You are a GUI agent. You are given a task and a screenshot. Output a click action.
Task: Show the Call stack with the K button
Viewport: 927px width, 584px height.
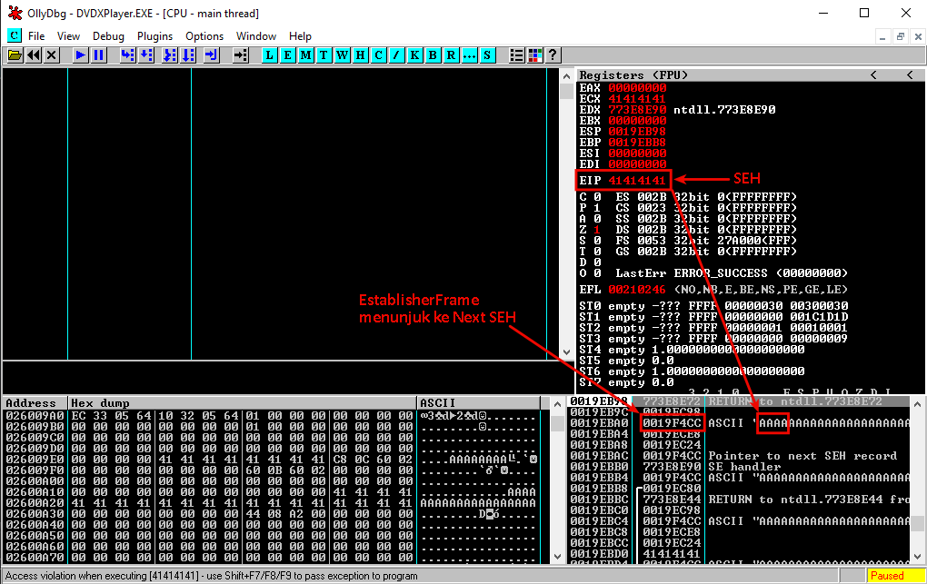(x=415, y=55)
